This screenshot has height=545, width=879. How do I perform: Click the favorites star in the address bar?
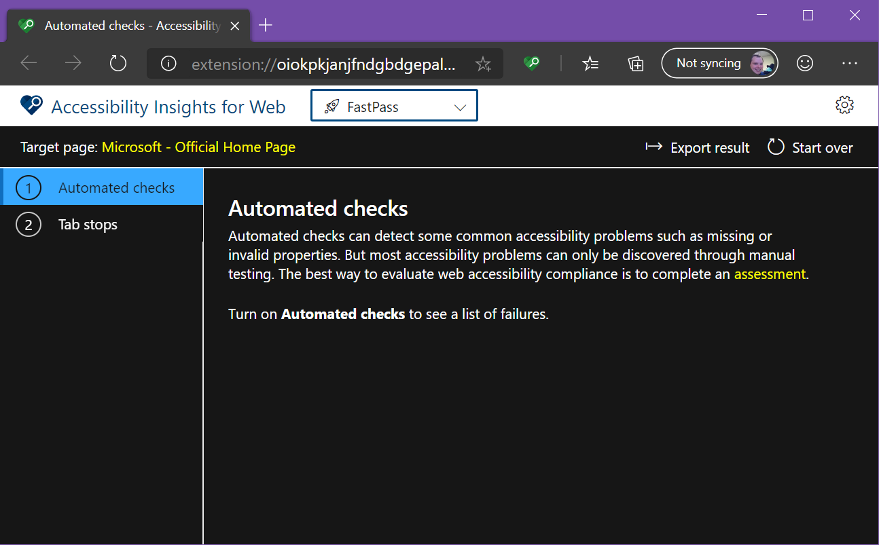pos(483,63)
